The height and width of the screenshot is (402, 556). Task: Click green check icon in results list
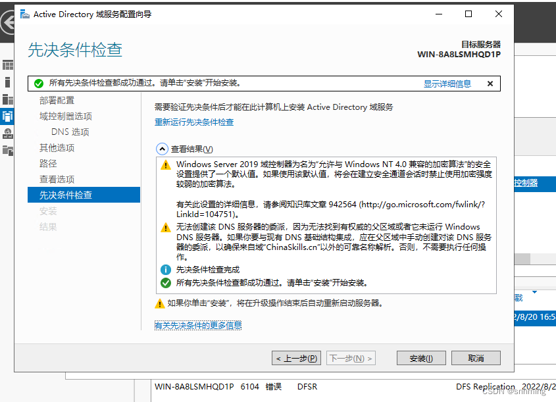(166, 283)
